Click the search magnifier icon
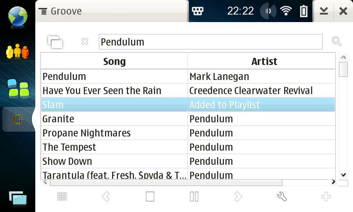 click(x=337, y=42)
